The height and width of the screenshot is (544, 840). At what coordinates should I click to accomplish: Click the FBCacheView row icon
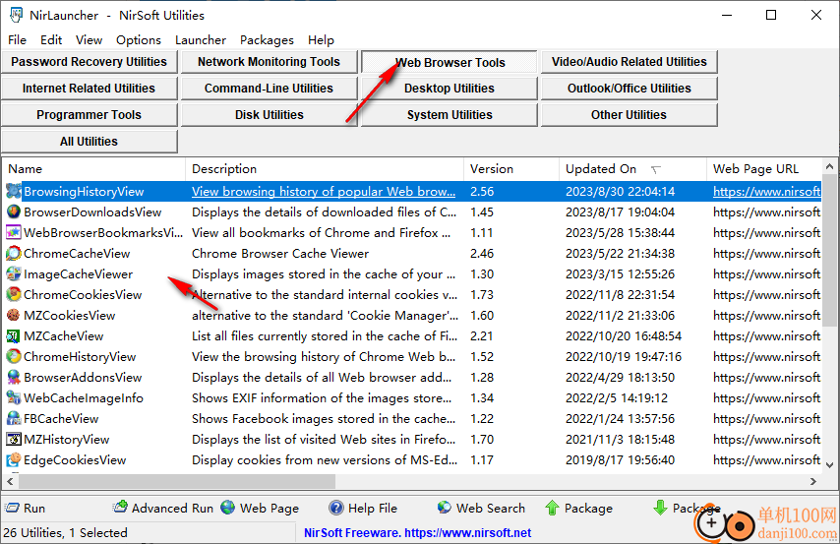tap(14, 419)
